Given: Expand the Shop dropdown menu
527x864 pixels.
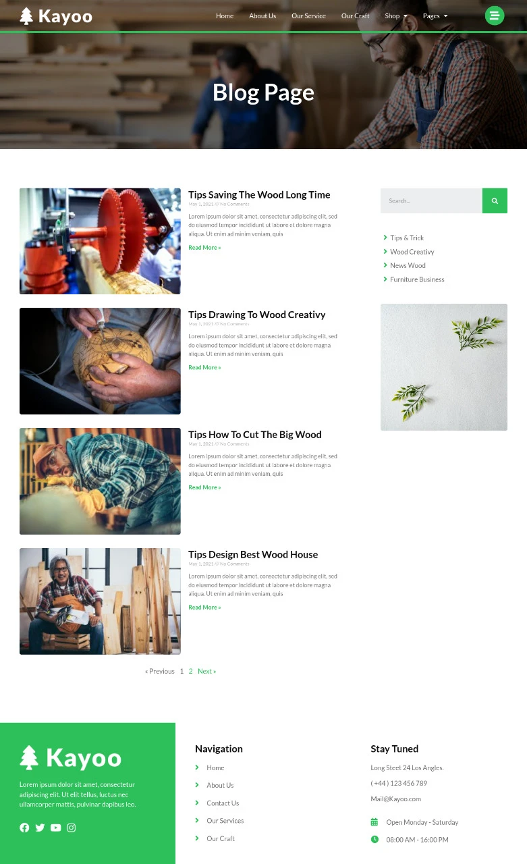Looking at the screenshot, I should 396,16.
